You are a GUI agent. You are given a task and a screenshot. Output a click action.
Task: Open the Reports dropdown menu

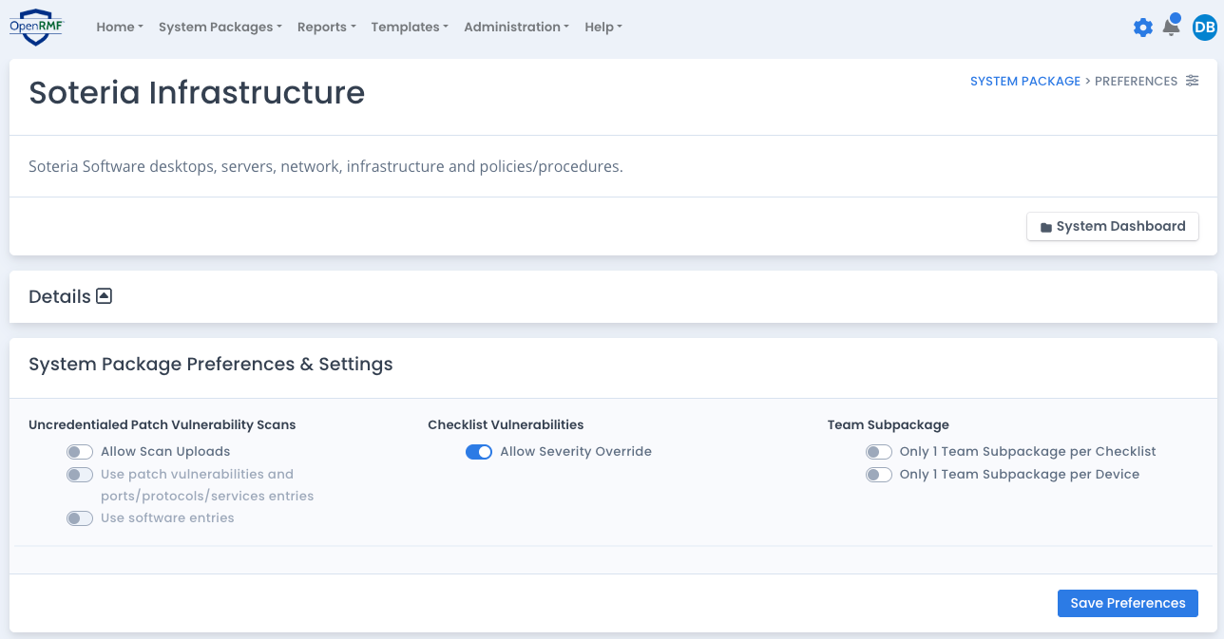(x=326, y=27)
